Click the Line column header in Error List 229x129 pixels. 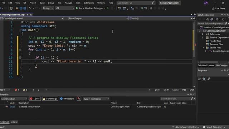pyautogui.click(x=166, y=103)
